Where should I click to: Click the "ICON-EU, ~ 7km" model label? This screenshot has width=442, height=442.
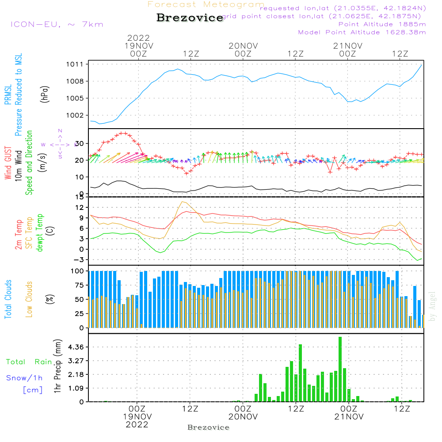[x=57, y=24]
